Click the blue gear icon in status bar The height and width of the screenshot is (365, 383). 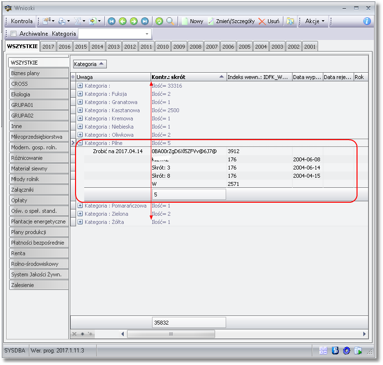346,351
